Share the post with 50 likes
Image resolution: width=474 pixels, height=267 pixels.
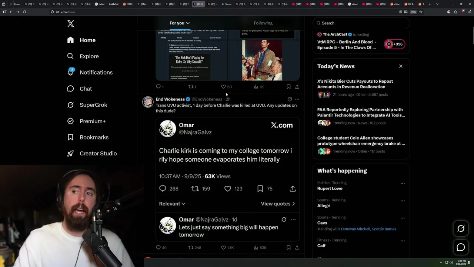coord(297,87)
